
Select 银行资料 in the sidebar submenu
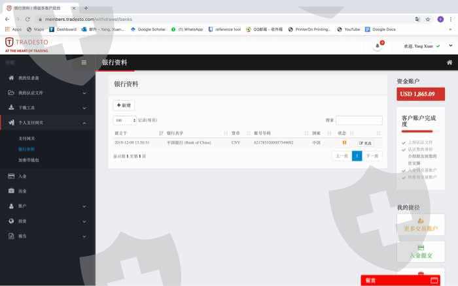[26, 149]
